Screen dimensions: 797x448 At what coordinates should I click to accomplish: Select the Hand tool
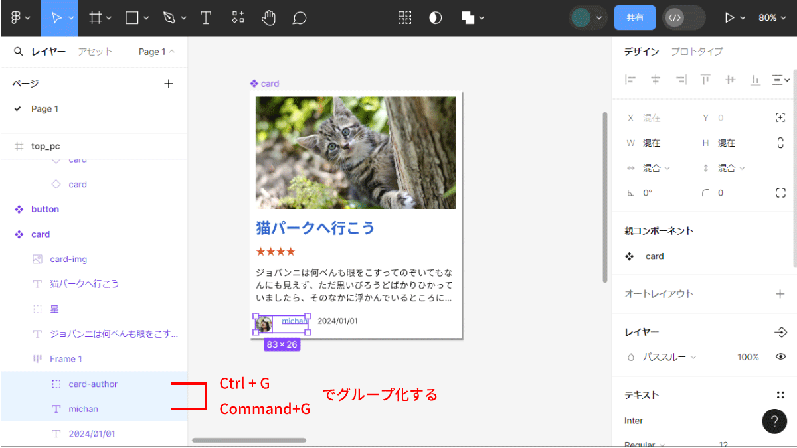click(x=268, y=18)
